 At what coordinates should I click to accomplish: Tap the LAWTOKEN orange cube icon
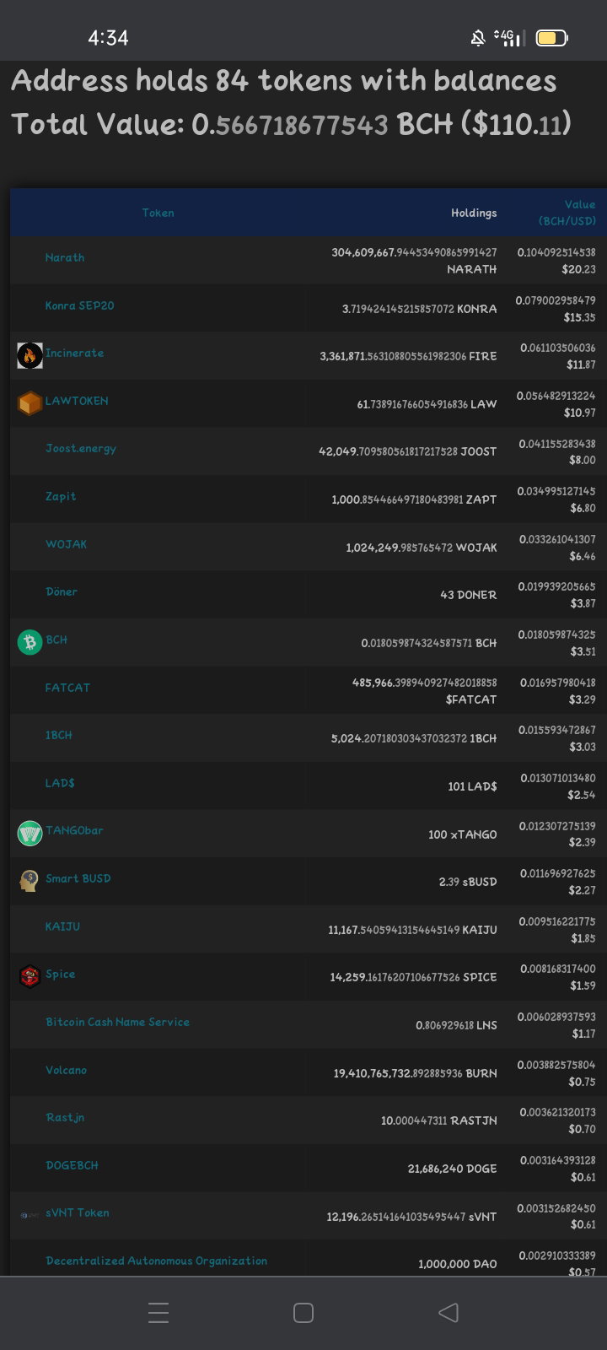tap(30, 403)
